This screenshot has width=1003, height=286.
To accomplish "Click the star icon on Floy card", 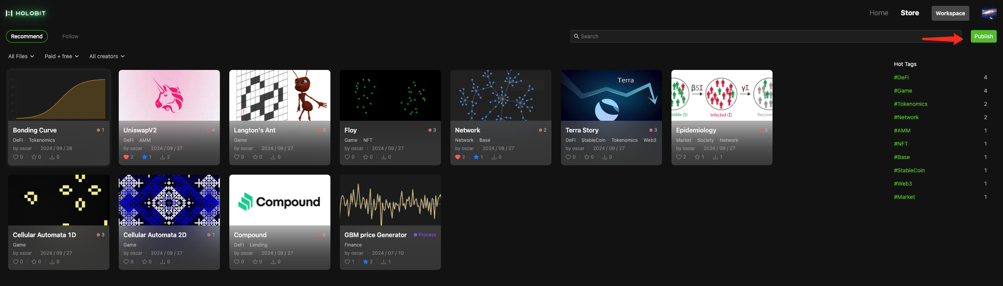I will [365, 157].
